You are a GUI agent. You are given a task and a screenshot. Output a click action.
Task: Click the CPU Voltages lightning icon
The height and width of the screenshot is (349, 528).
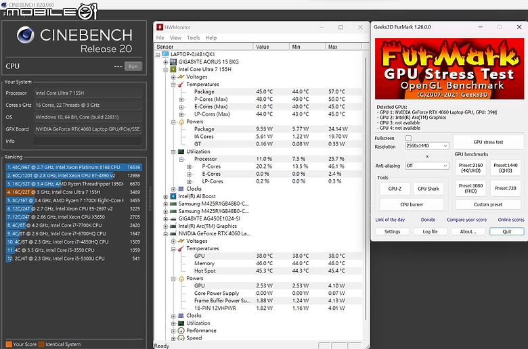(x=181, y=76)
